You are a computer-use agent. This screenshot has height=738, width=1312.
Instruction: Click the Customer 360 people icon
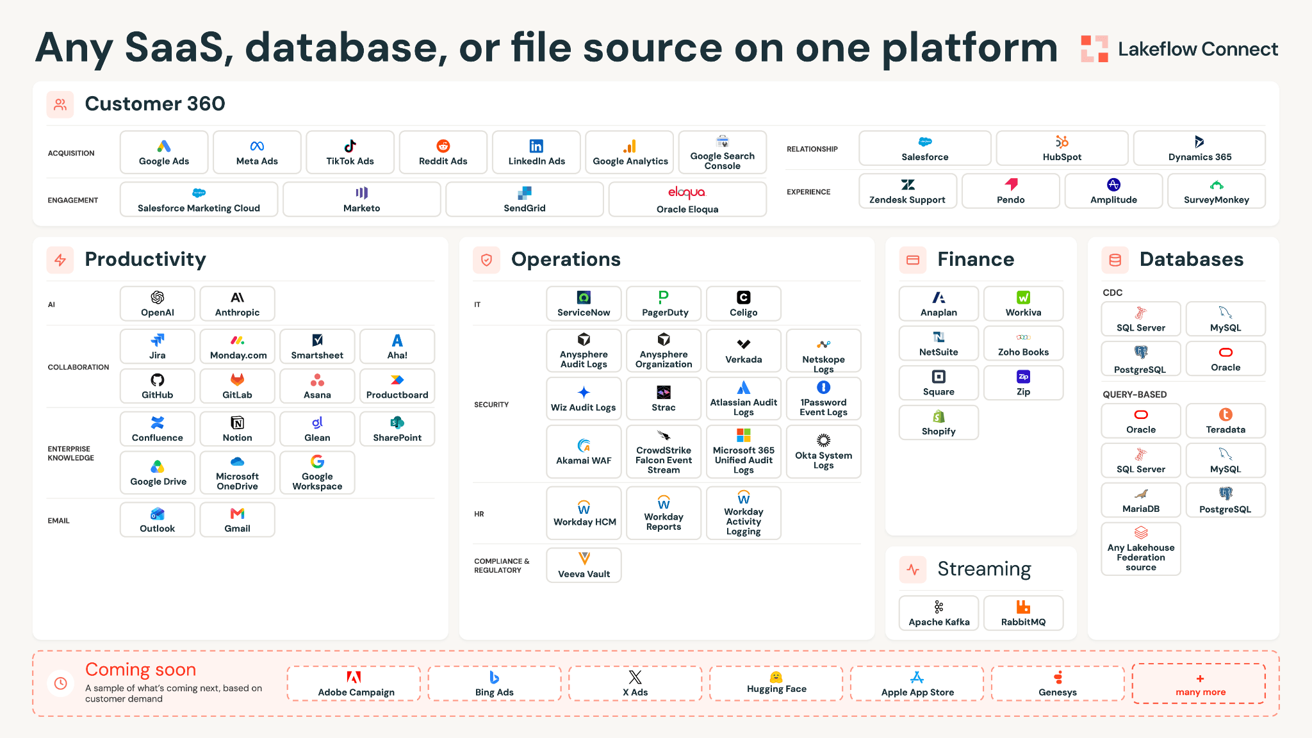point(60,104)
